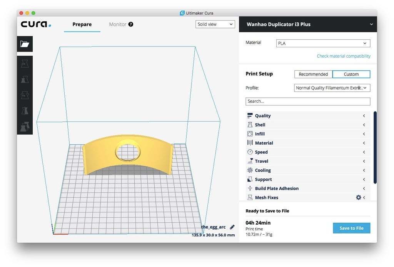Image resolution: width=394 pixels, height=267 pixels.
Task: Click the 04h 24min print time
Action: tap(258, 223)
